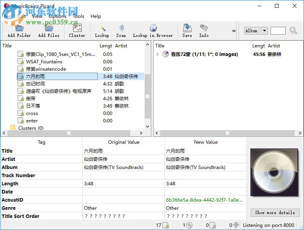Viewport: 304px width, 230px height.
Task: Open the Edit menu
Action: click(x=21, y=16)
